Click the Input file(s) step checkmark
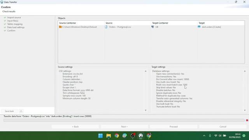The image size is (249, 140). point(5,21)
